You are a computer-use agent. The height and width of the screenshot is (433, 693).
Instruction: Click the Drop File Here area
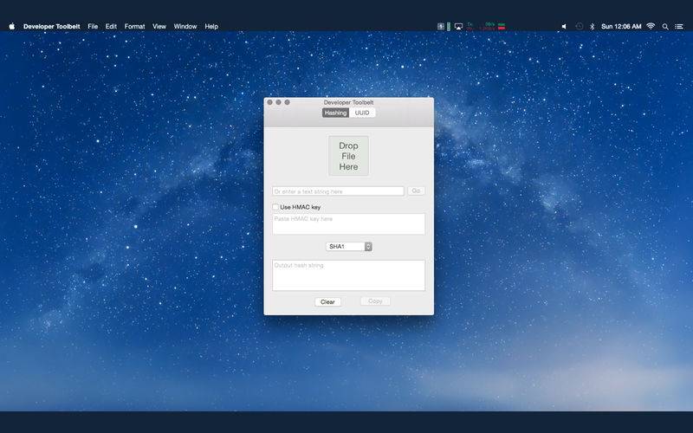click(348, 156)
